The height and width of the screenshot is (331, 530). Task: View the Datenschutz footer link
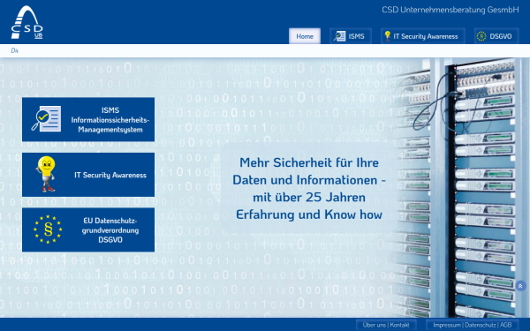tap(481, 325)
